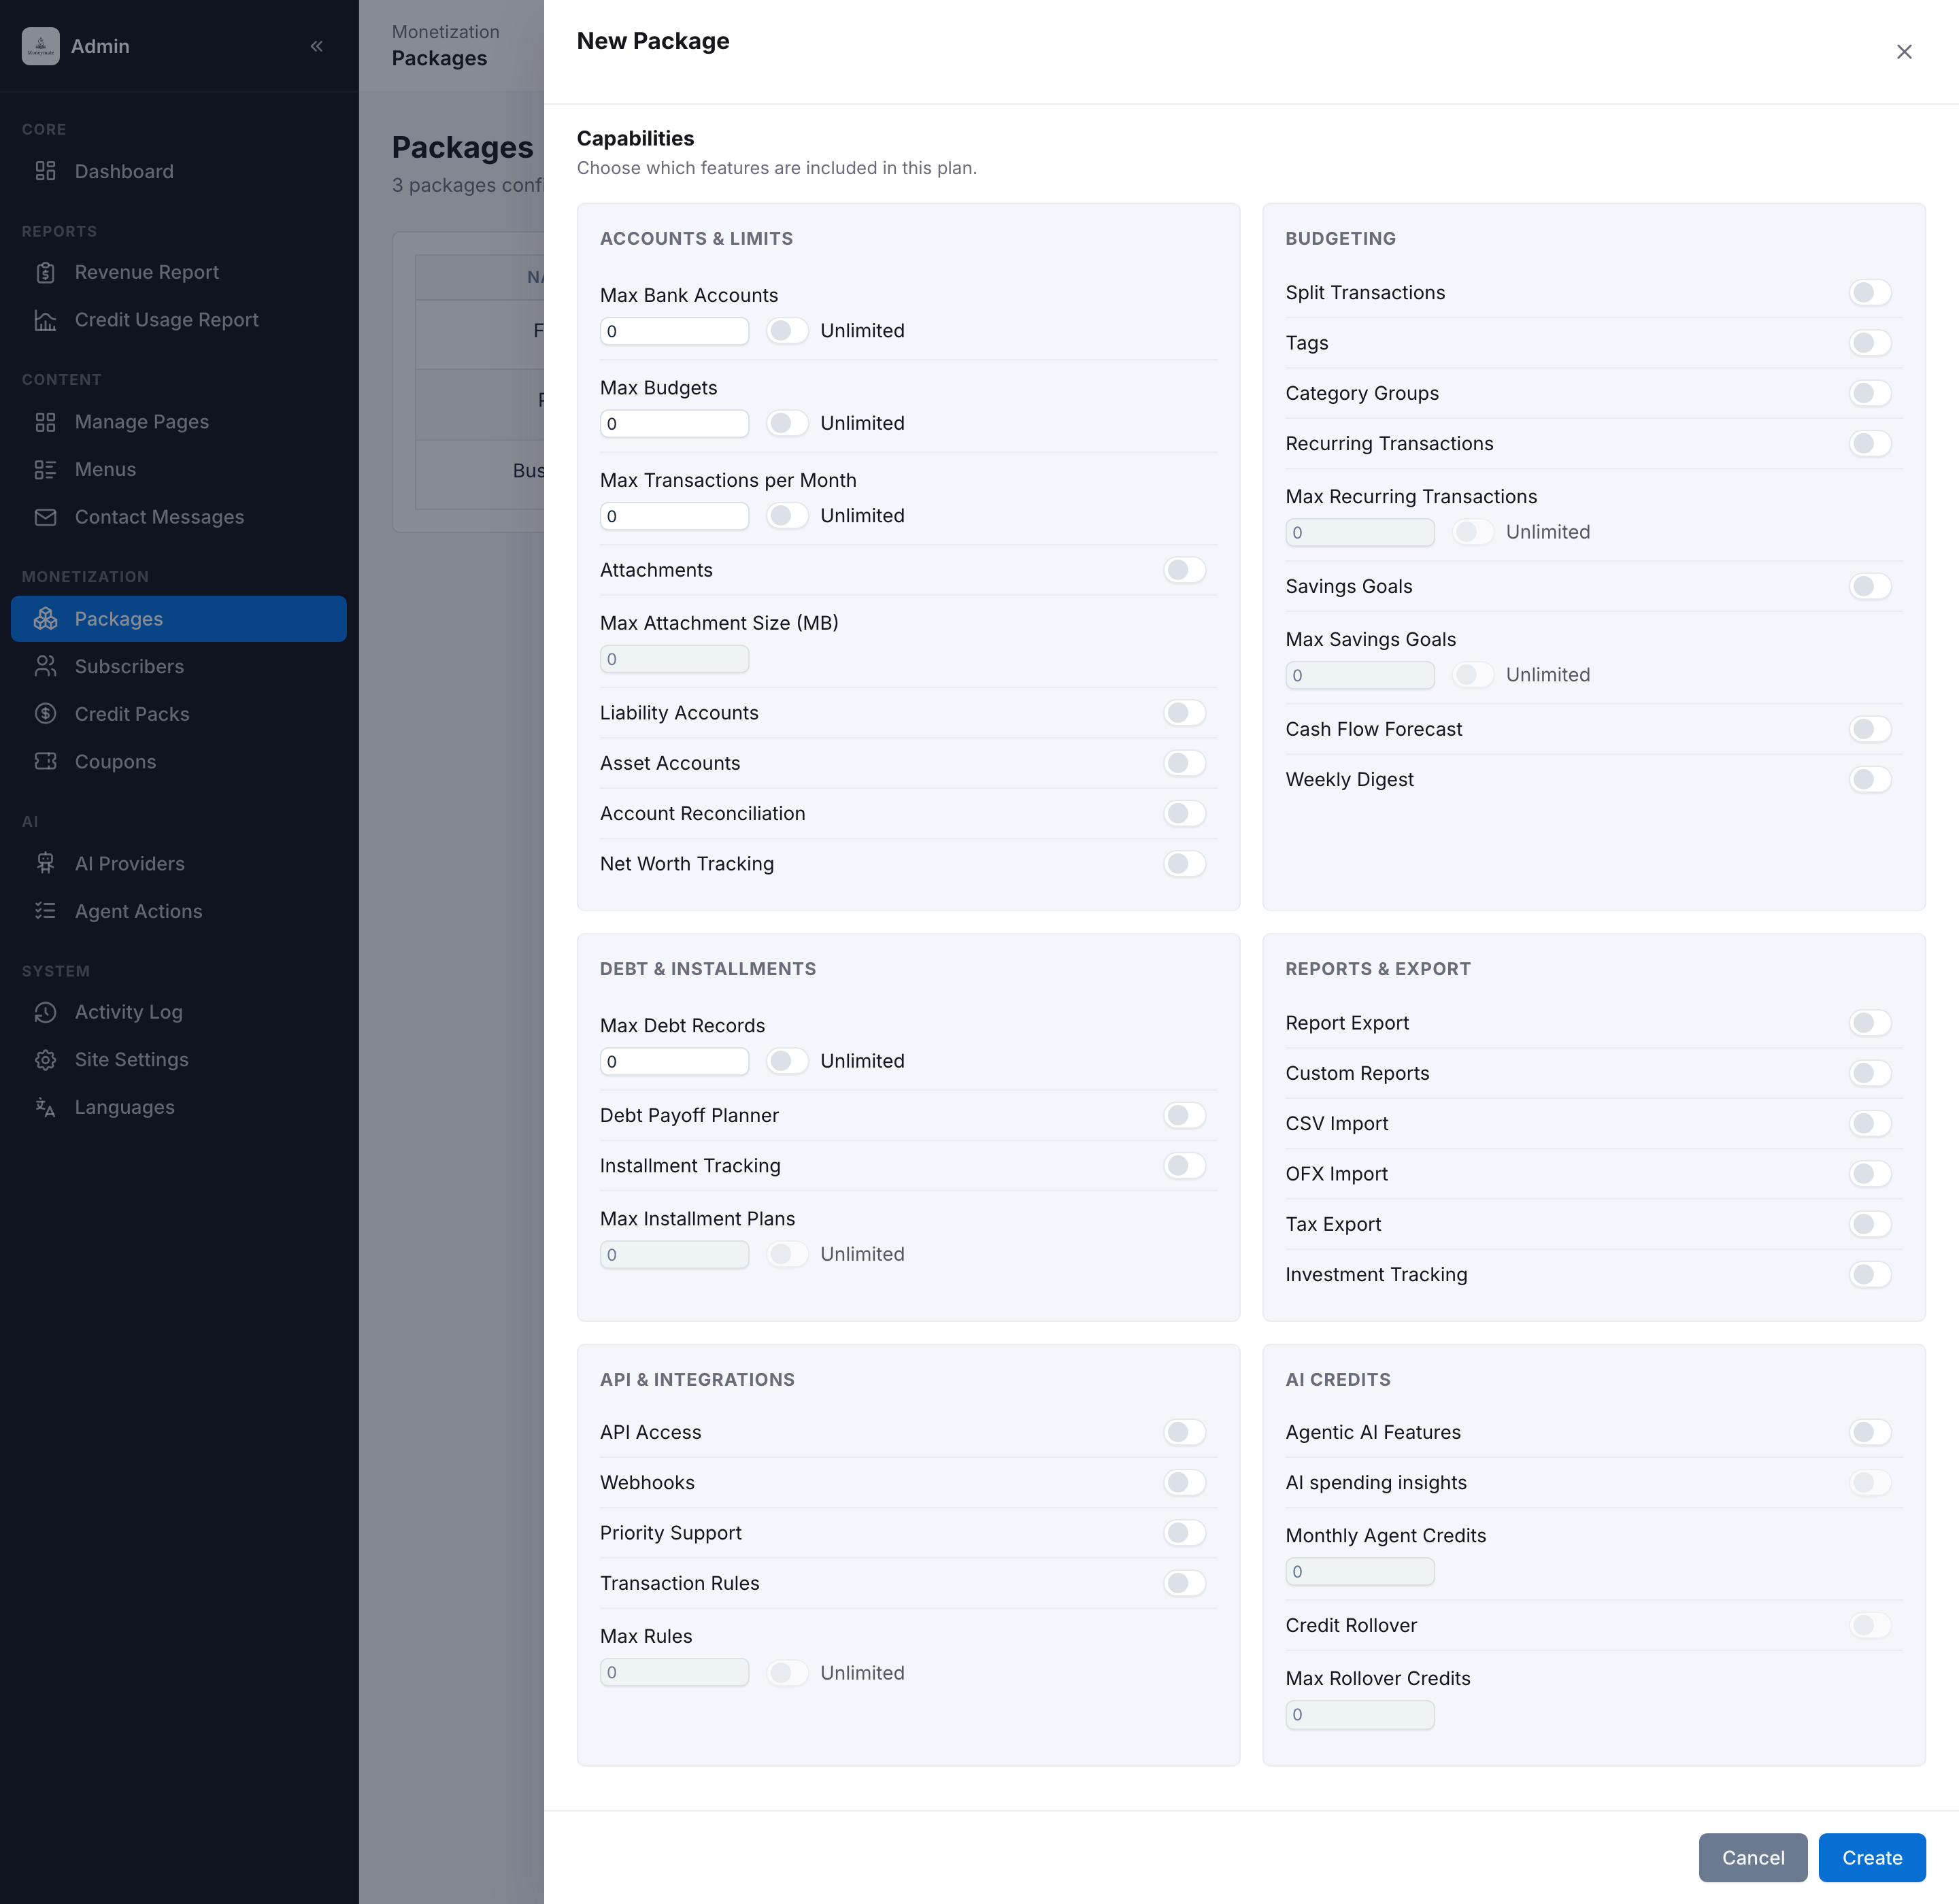
Task: Enable Tax Export toggle
Action: tap(1870, 1224)
